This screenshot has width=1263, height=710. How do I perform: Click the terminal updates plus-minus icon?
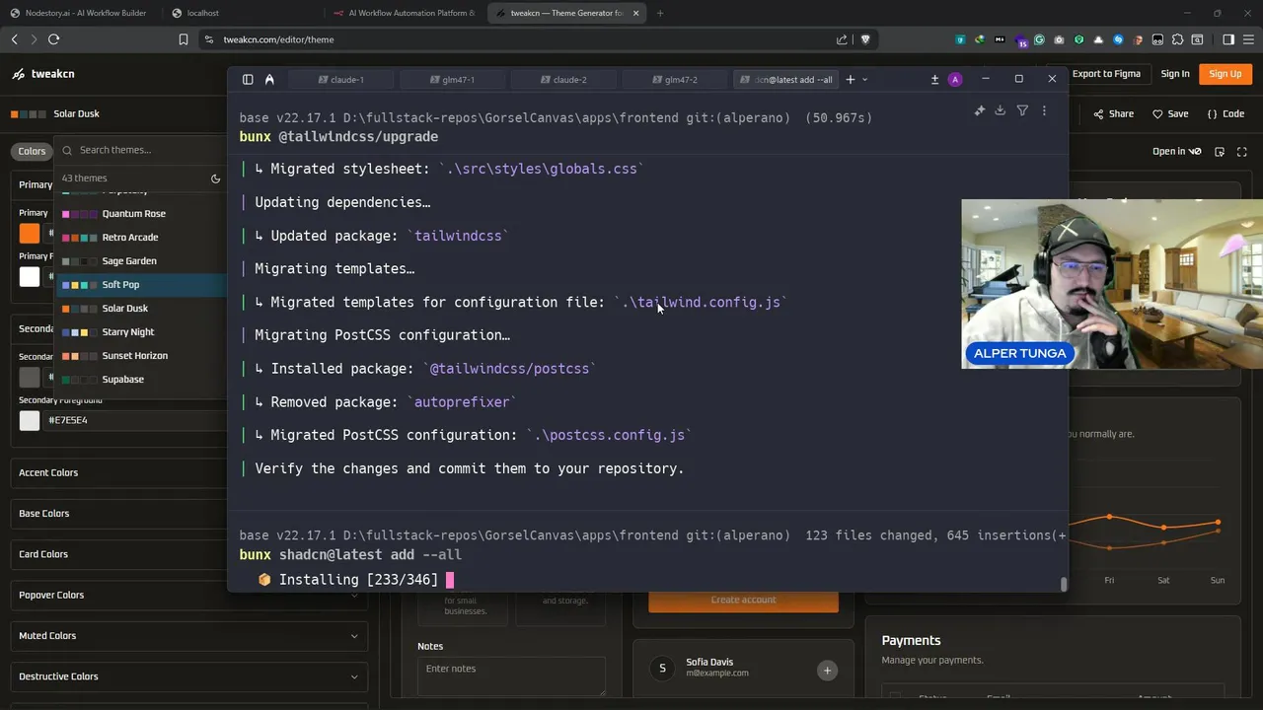pos(934,79)
